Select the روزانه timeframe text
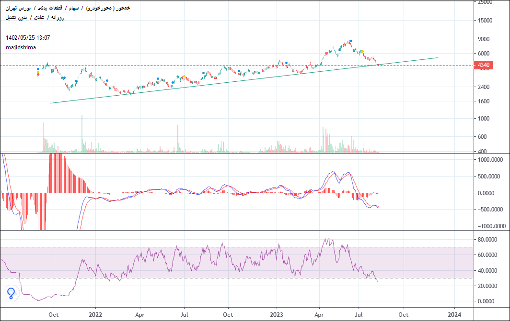The width and height of the screenshot is (510, 321). (58, 18)
